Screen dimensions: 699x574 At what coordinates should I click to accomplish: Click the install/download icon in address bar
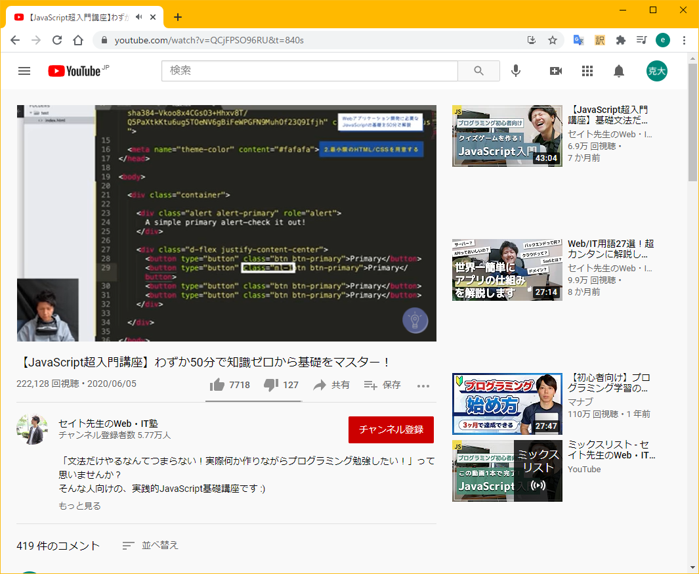(532, 40)
